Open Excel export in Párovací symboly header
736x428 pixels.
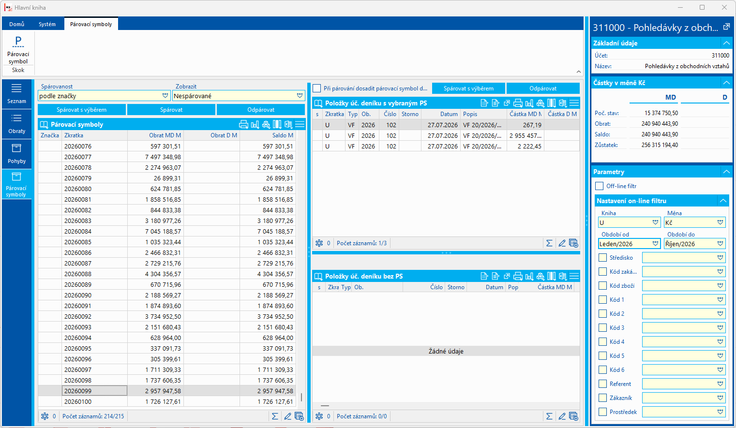click(x=288, y=124)
